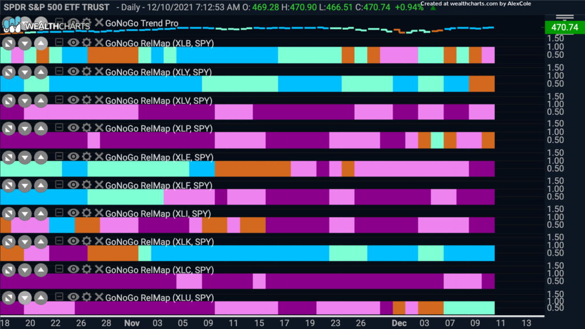The image size is (585, 329).
Task: Collapse the XLC RelMap legend box
Action: [x=59, y=268]
